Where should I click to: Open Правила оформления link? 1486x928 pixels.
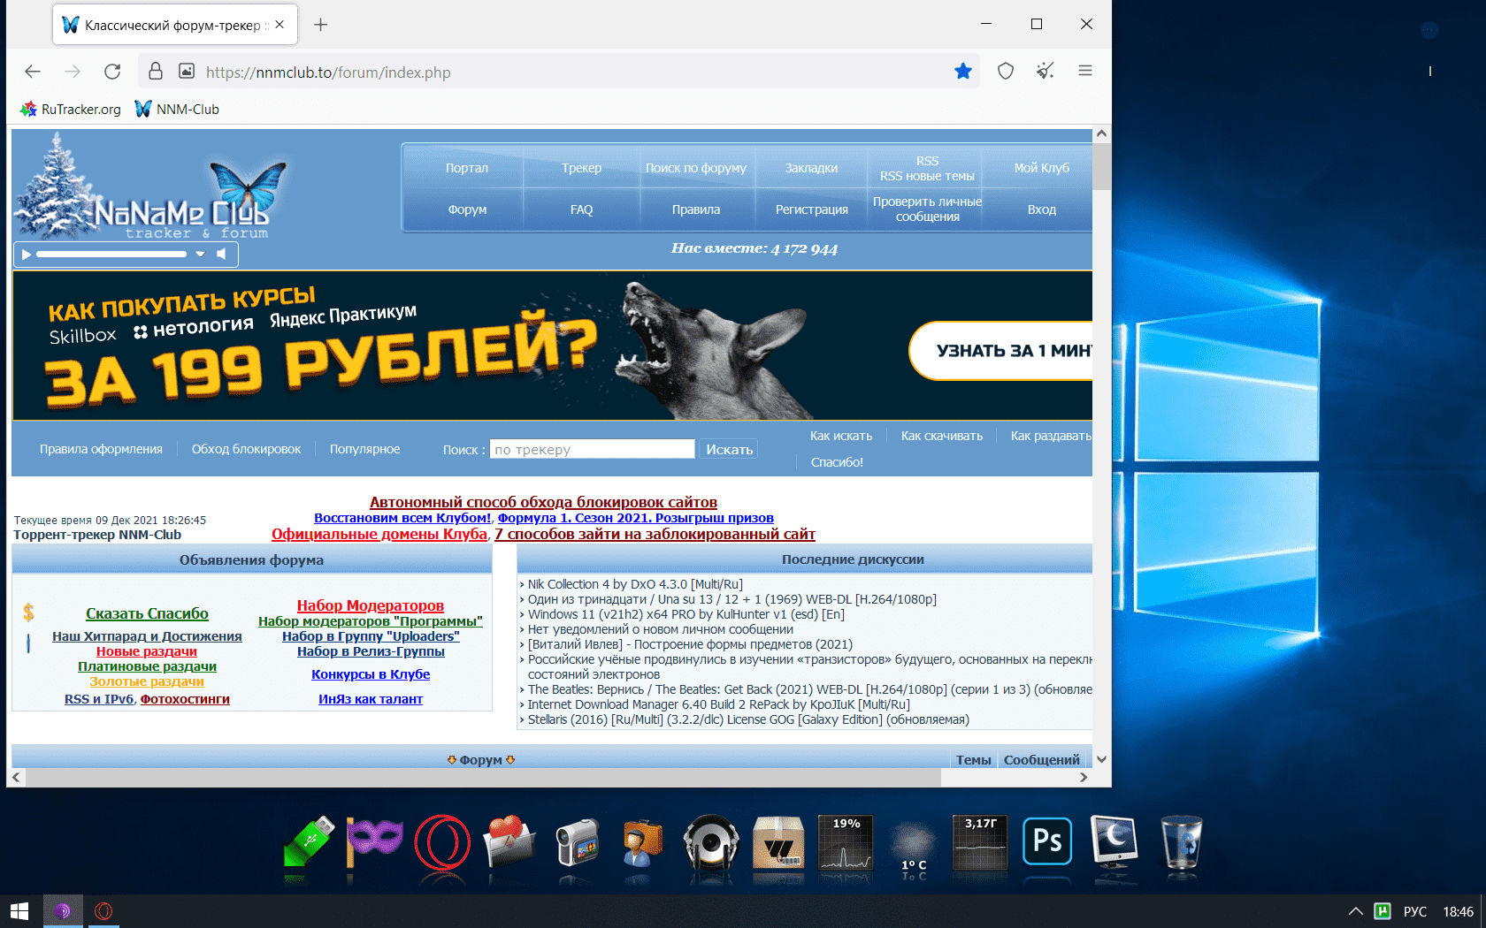coord(101,449)
